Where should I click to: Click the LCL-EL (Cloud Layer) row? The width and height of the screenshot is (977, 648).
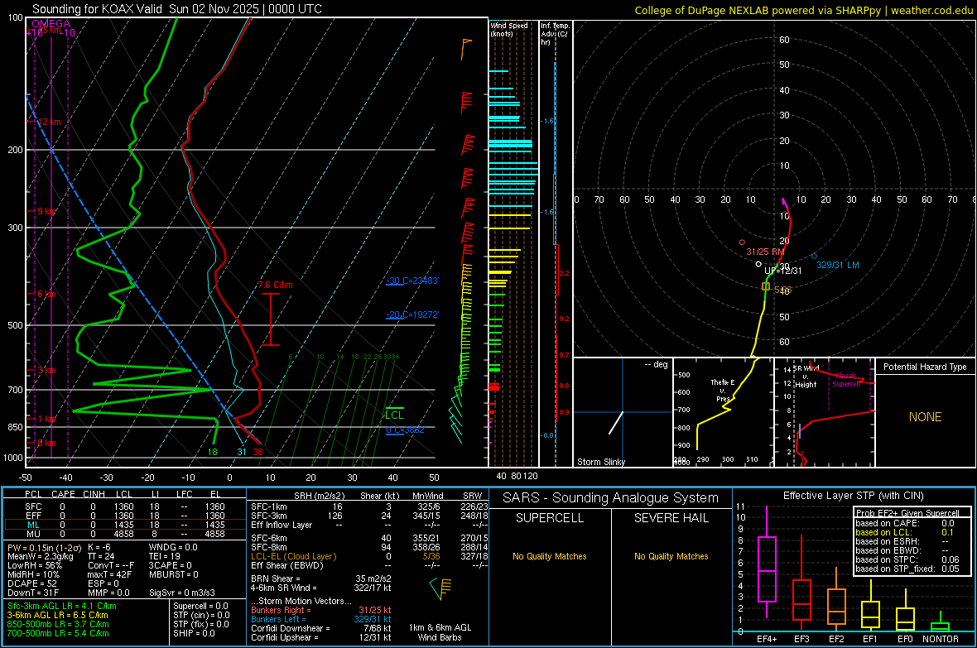point(369,556)
